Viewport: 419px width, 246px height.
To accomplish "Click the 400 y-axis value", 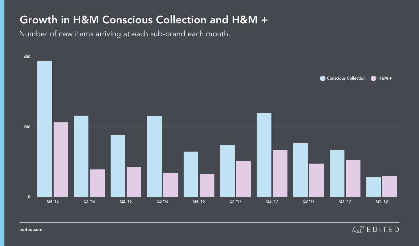I will click(x=27, y=57).
